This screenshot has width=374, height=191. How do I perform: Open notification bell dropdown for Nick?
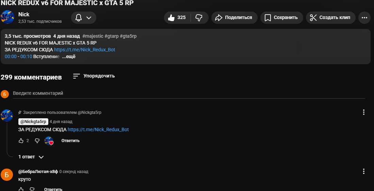click(x=84, y=18)
